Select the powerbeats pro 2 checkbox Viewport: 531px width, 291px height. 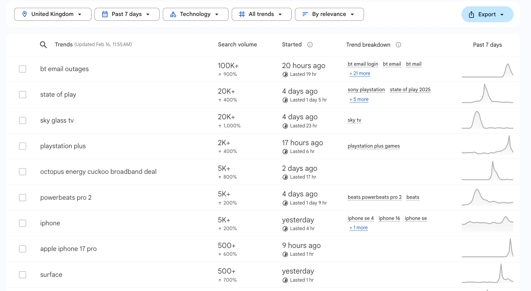[x=23, y=198]
